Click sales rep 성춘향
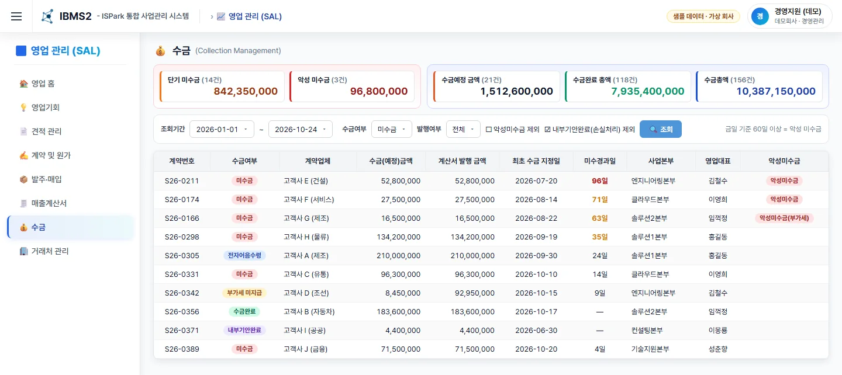The width and height of the screenshot is (842, 375). [x=717, y=349]
